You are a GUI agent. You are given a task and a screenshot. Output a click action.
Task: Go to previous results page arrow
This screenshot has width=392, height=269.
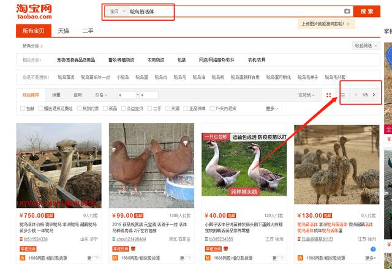(356, 95)
